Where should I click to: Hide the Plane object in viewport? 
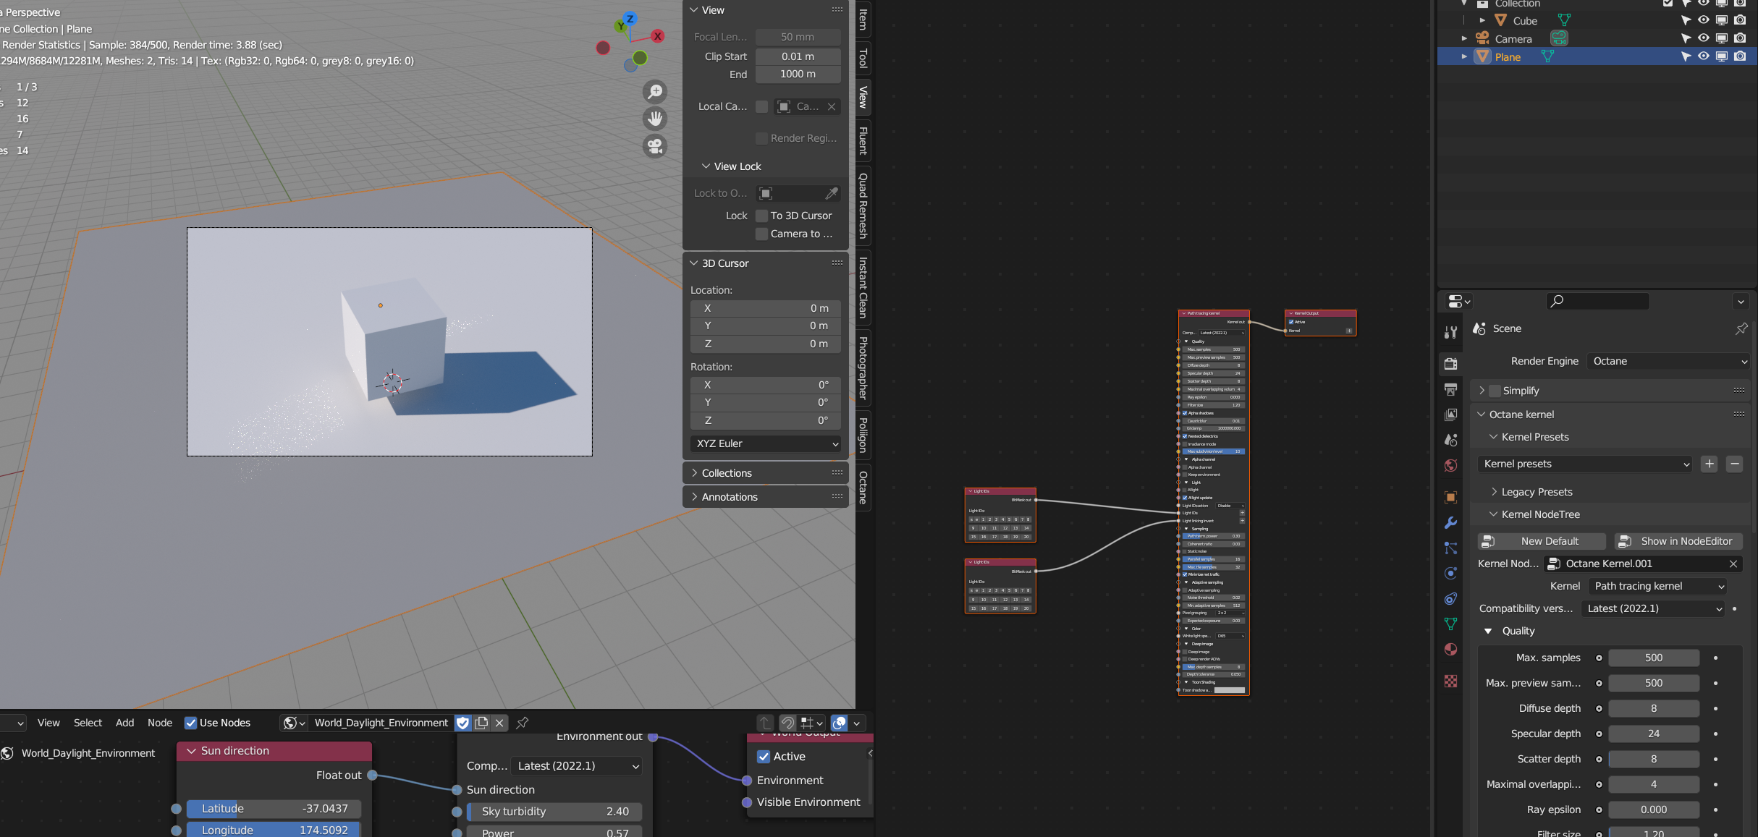pos(1704,56)
